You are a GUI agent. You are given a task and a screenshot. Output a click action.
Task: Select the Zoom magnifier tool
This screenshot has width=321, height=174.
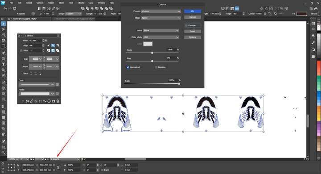(4, 153)
